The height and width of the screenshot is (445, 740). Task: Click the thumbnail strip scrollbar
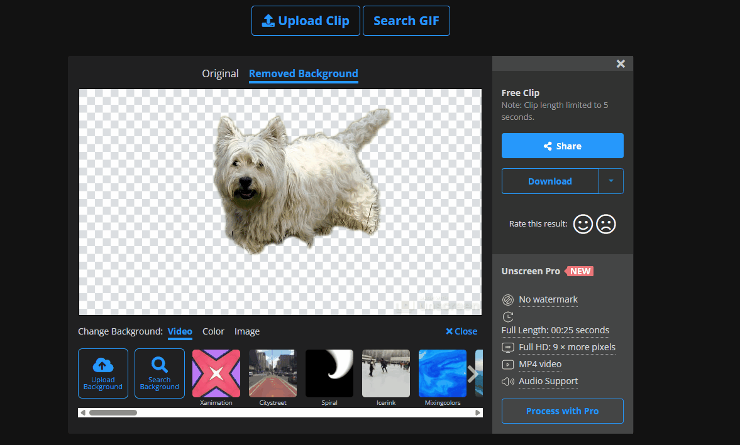[x=113, y=412]
